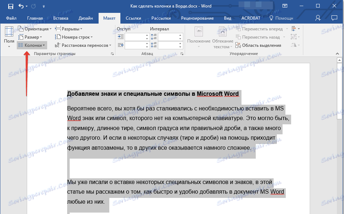Viewport: 344px width, 214px height.
Task: Click the Undo arrow in the quick access toolbar
Action: [x=21, y=6]
